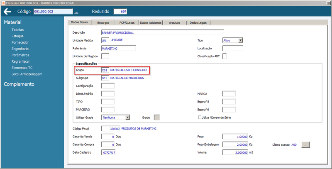This screenshot has height=169, width=332.
Task: Open Local Armazenagem in sidebar
Action: pyautogui.click(x=27, y=74)
